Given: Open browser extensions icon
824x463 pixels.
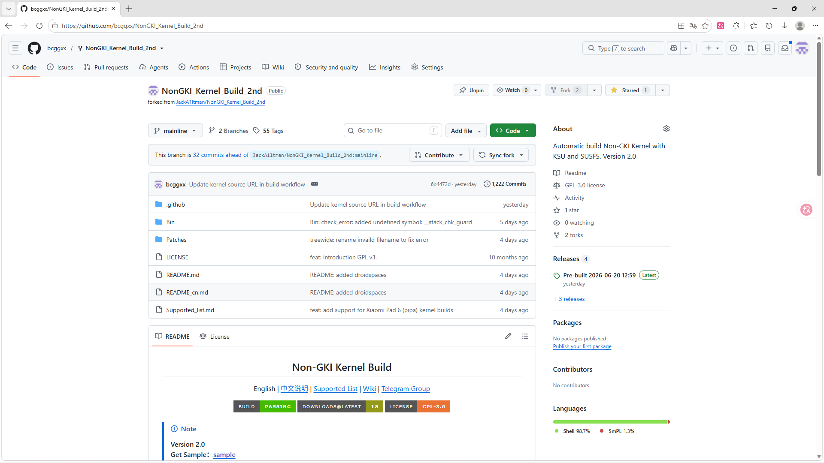Looking at the screenshot, I should [736, 26].
